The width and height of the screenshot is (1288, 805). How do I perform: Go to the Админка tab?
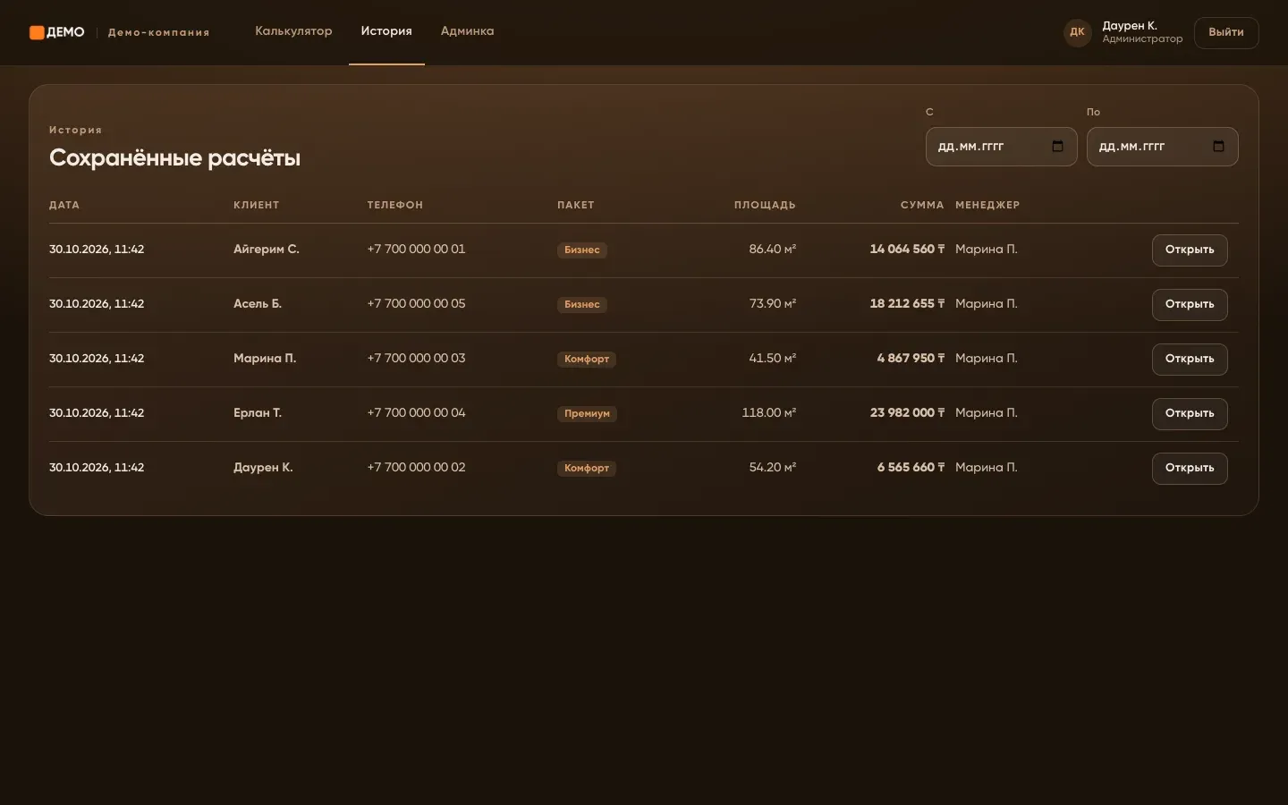pyautogui.click(x=467, y=31)
